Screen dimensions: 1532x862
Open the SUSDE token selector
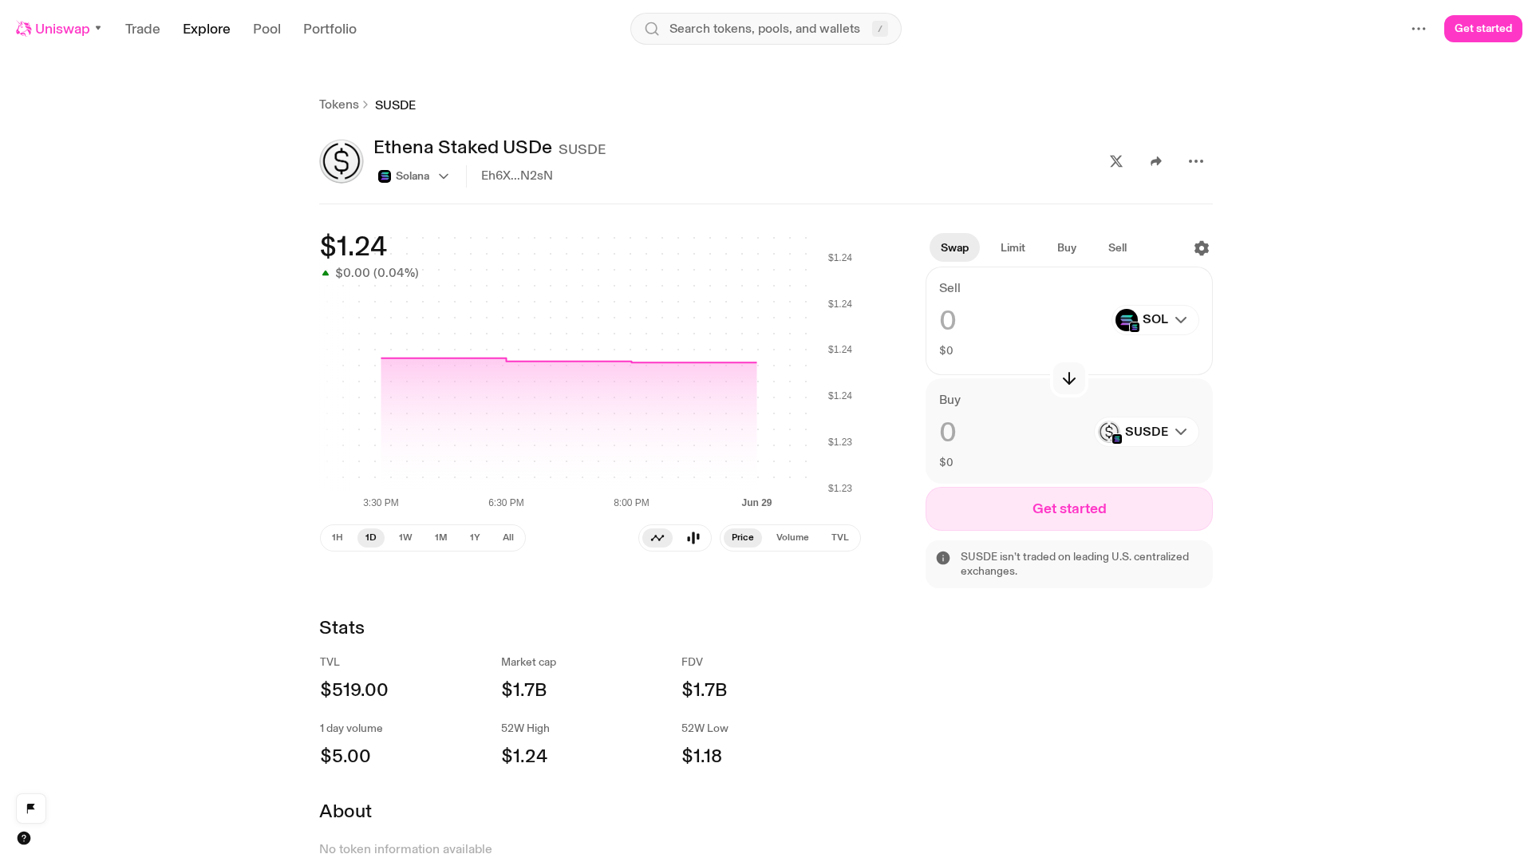[x=1146, y=432]
